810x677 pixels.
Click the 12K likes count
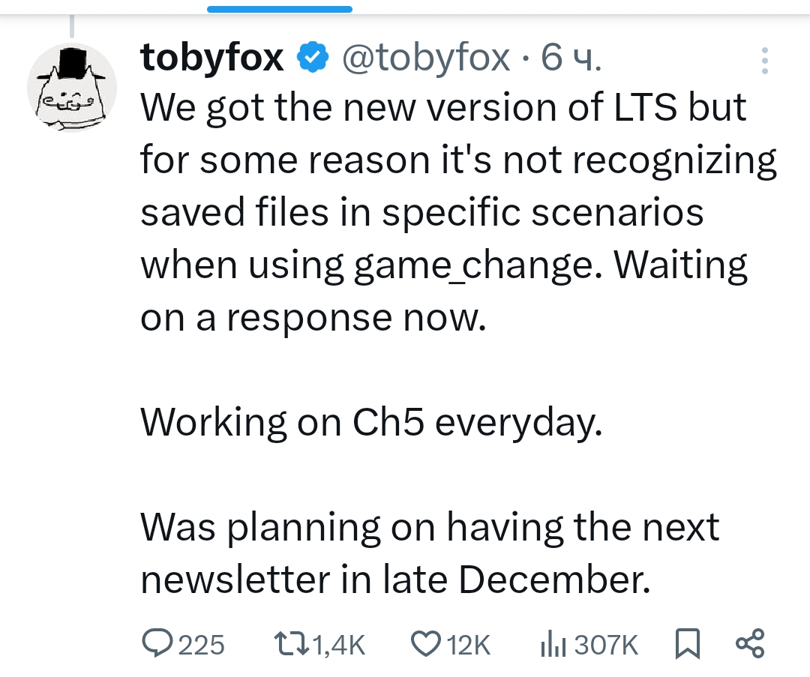coord(469,645)
